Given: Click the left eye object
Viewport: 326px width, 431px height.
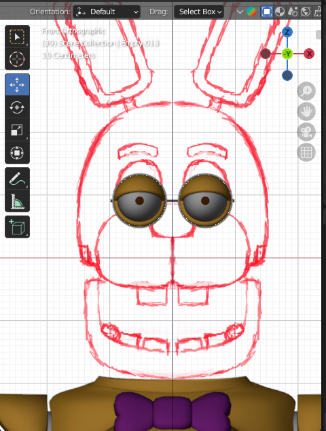Looking at the screenshot, I should point(139,201).
